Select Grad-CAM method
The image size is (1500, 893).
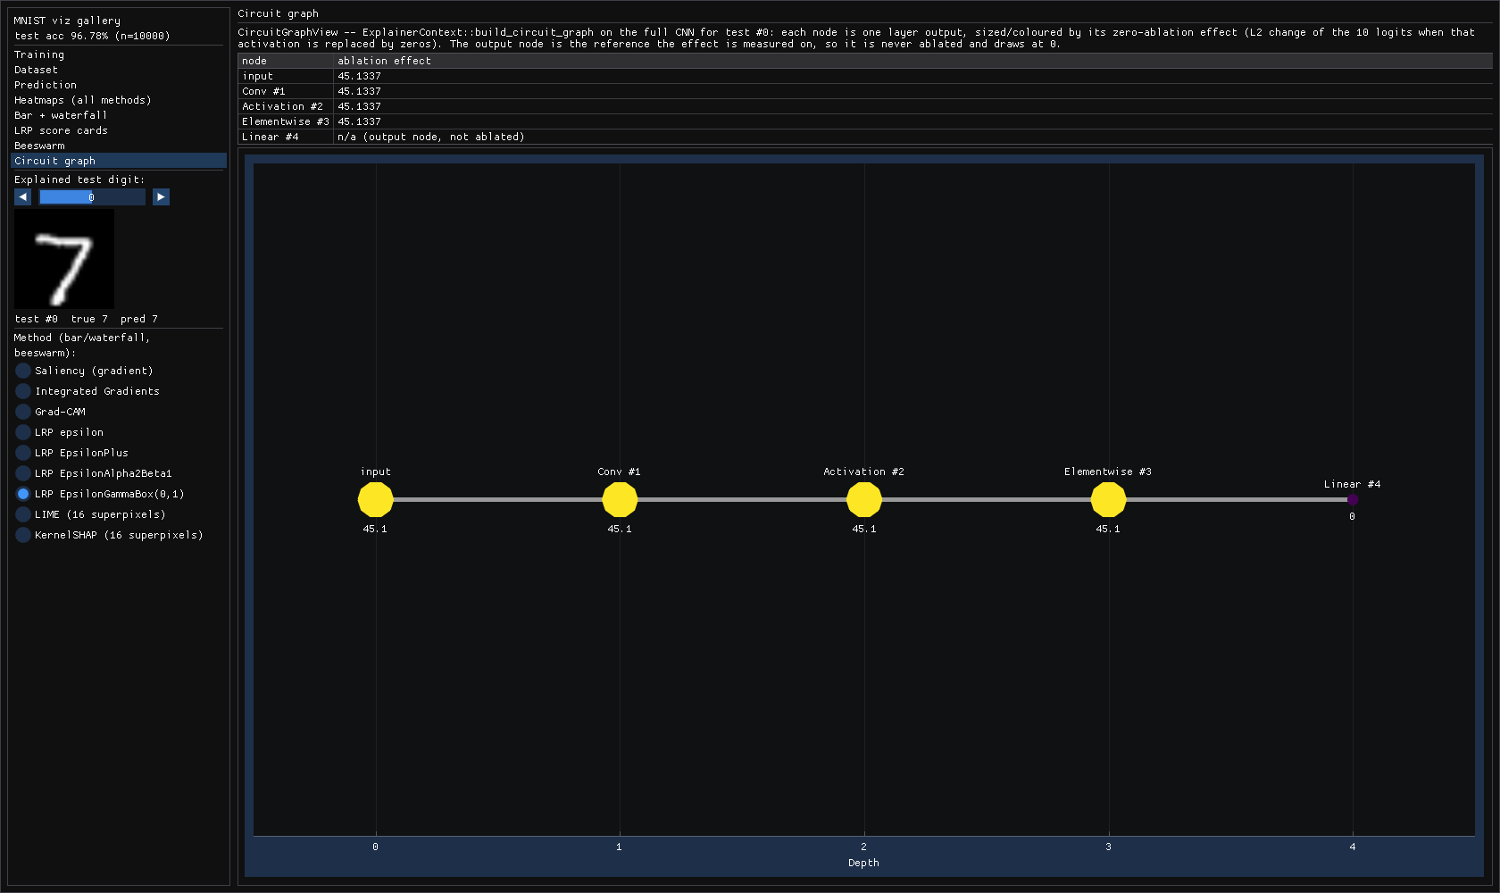click(51, 412)
